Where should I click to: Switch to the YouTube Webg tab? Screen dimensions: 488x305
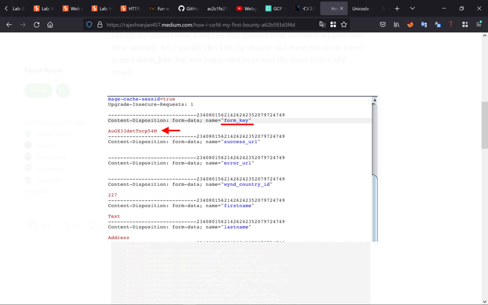(246, 9)
